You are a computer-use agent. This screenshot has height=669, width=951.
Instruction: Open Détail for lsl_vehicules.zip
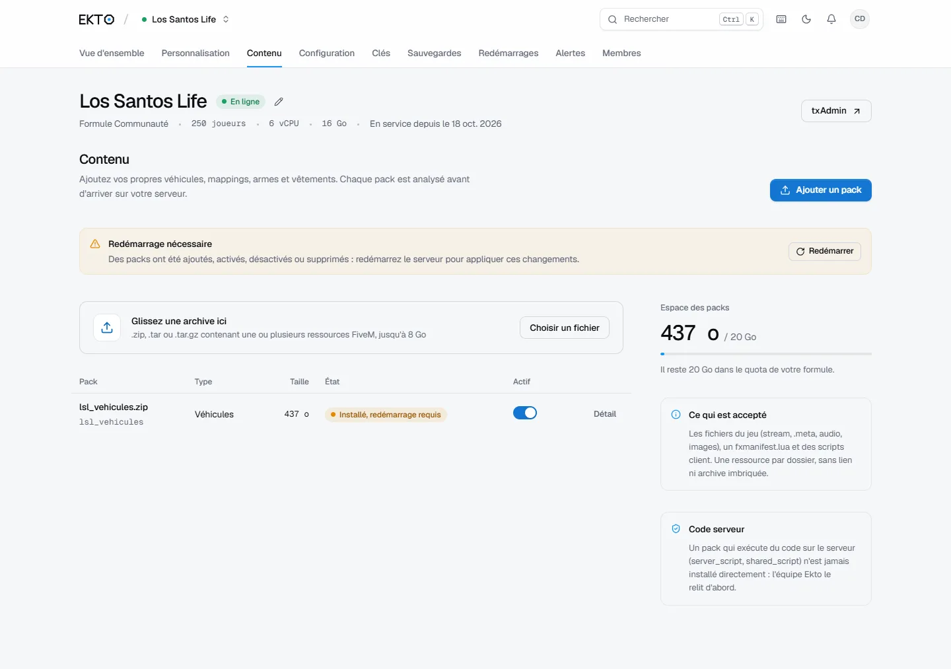point(605,414)
